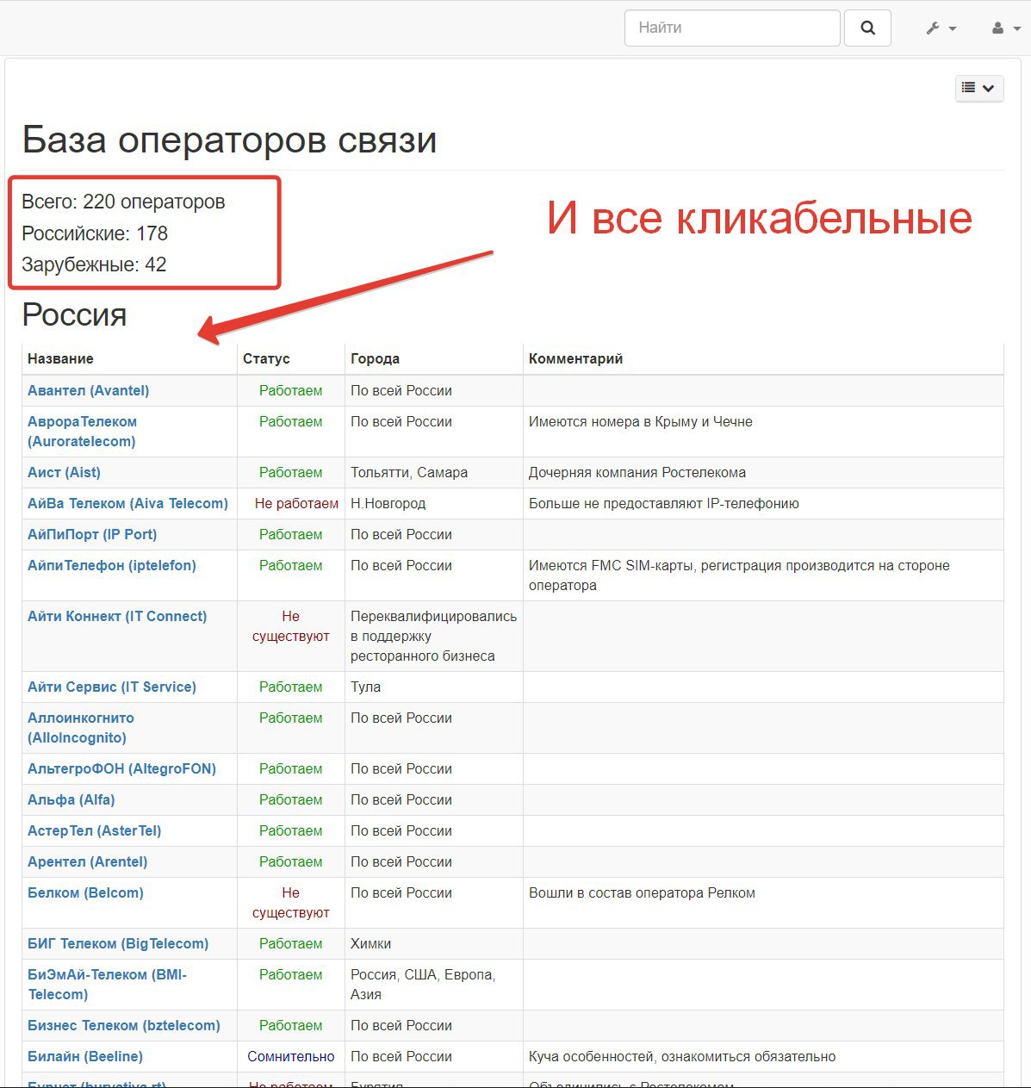
Task: Select comment Вошли в состав оператора Релком
Action: [x=642, y=892]
